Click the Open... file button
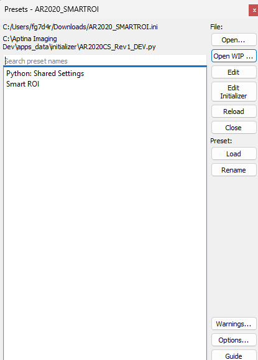This screenshot has height=360, width=258. pos(234,40)
